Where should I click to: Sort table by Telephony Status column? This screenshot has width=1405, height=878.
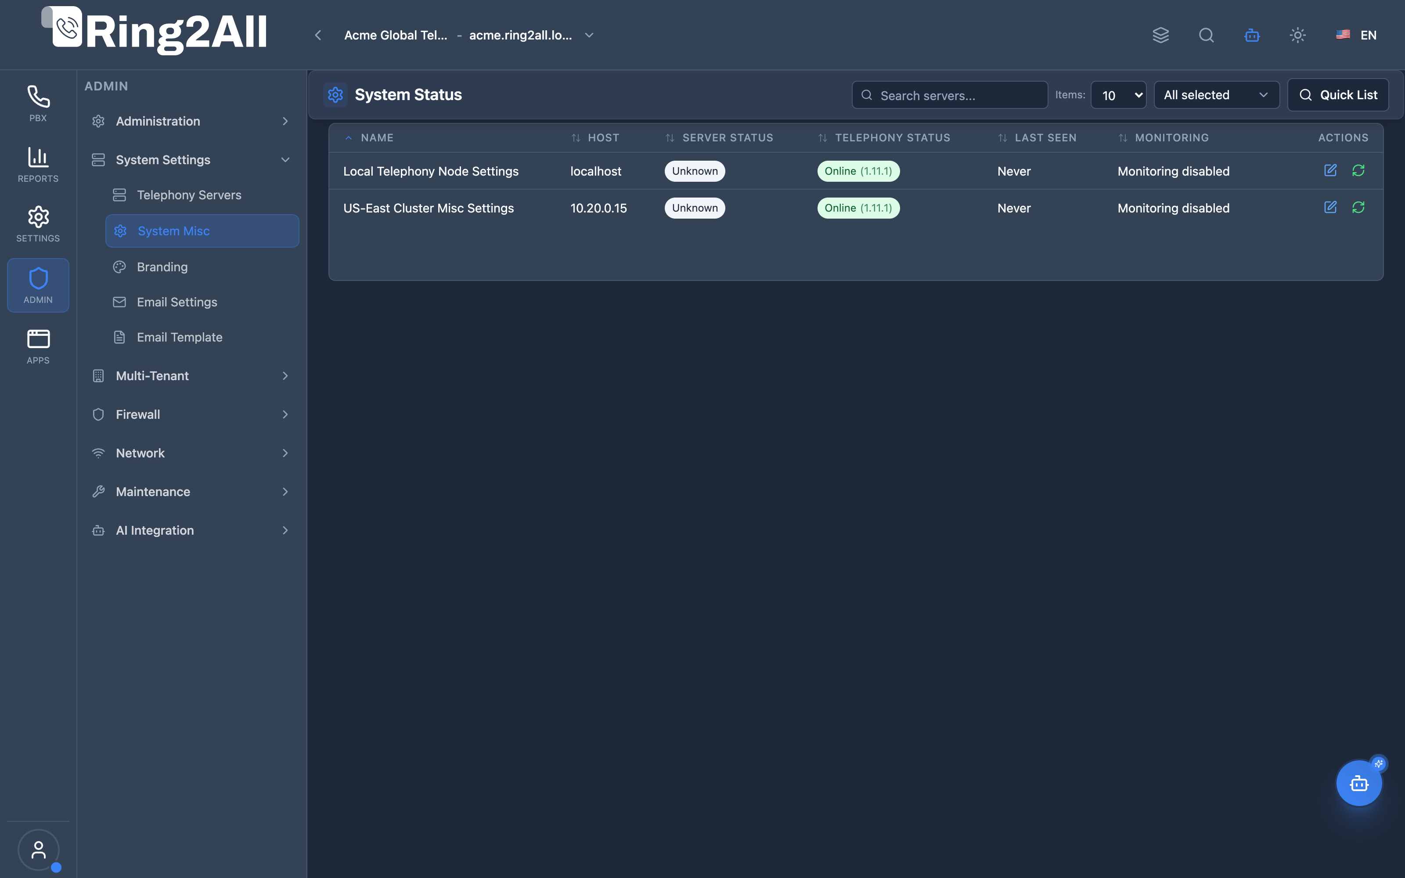[884, 137]
